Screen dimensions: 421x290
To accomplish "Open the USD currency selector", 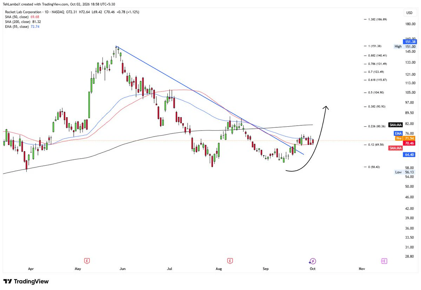I will tap(409, 13).
